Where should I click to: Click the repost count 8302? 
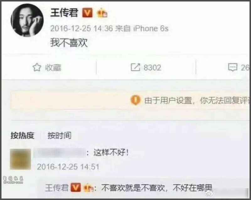(x=152, y=68)
